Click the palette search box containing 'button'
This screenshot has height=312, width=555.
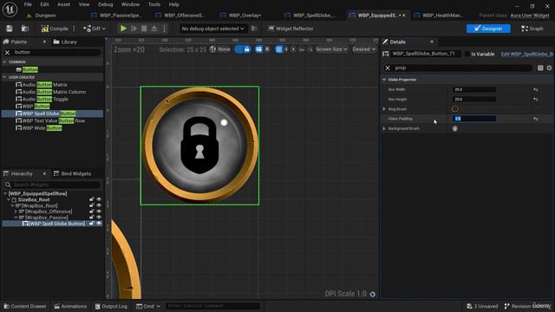coord(56,52)
